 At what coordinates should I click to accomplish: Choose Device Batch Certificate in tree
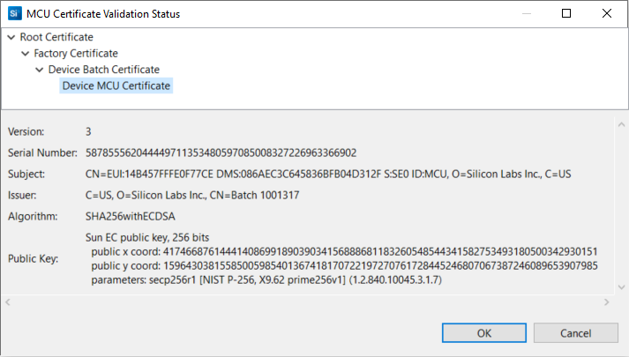tap(103, 70)
